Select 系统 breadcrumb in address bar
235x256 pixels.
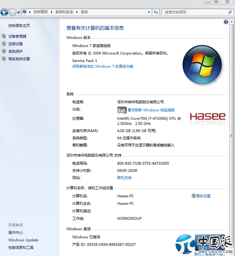point(84,12)
